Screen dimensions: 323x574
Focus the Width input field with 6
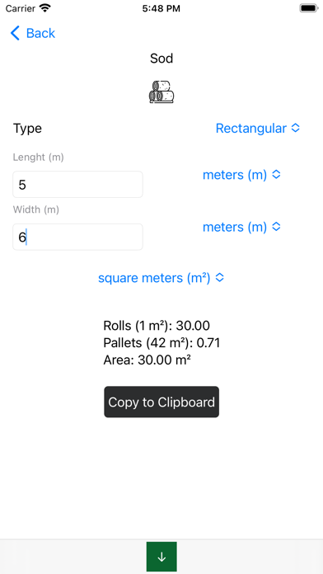tap(78, 238)
